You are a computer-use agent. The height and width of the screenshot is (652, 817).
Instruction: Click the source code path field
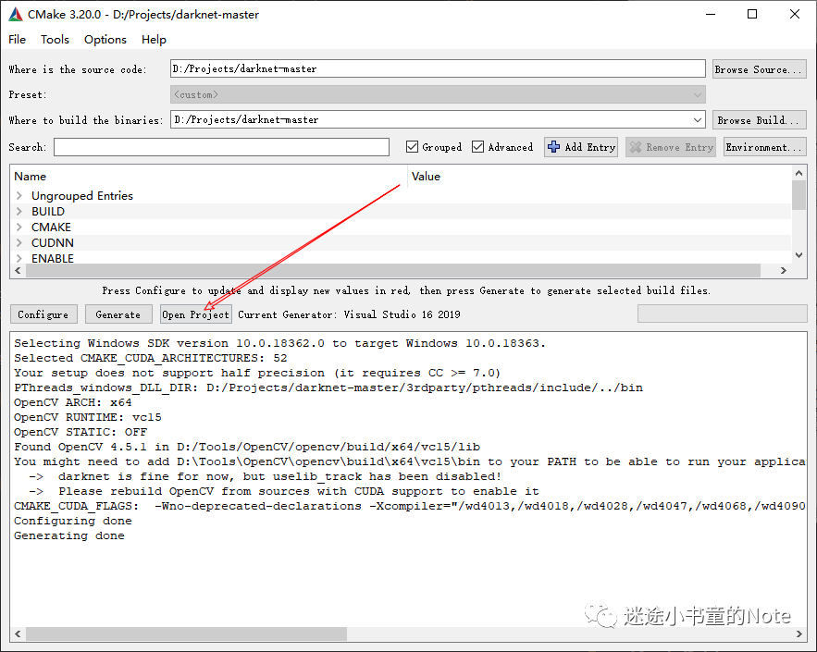point(438,68)
